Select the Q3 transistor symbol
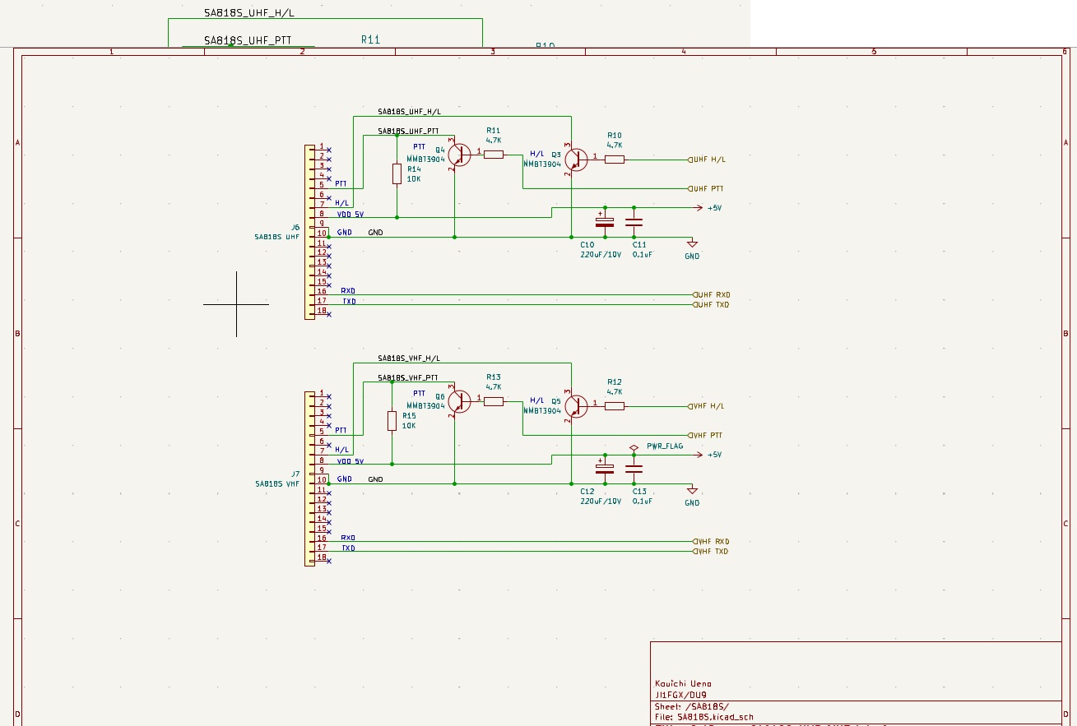The width and height of the screenshot is (1077, 726). (x=575, y=160)
